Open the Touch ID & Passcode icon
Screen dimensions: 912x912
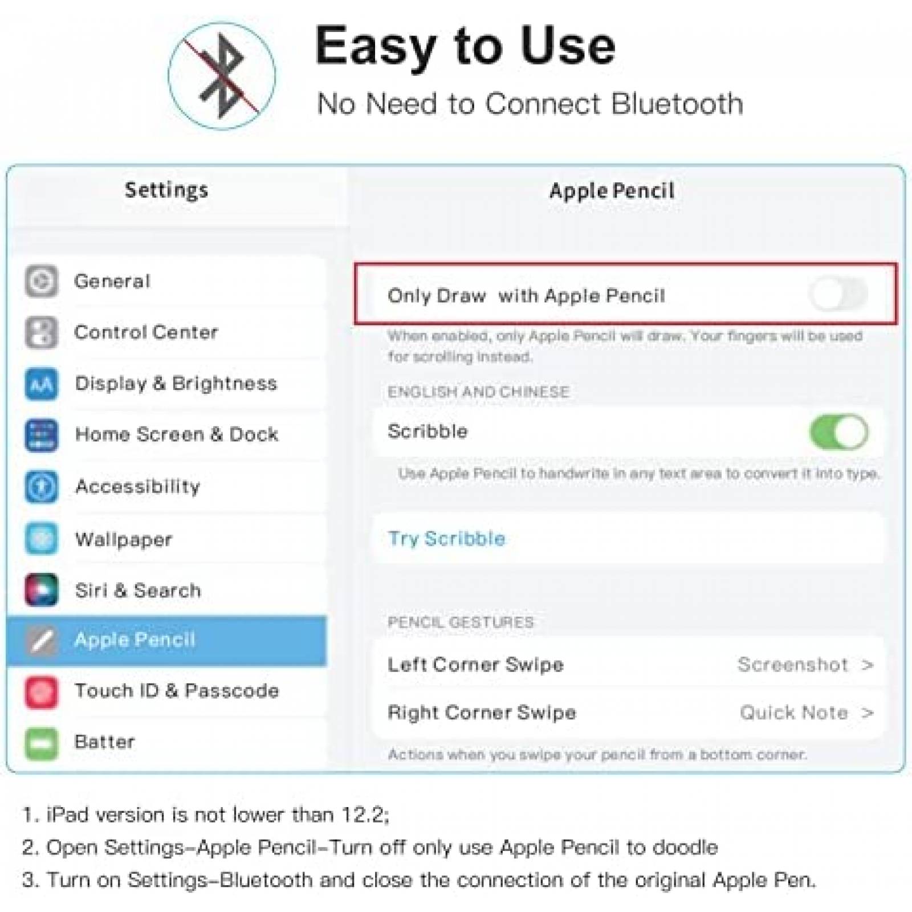point(41,692)
